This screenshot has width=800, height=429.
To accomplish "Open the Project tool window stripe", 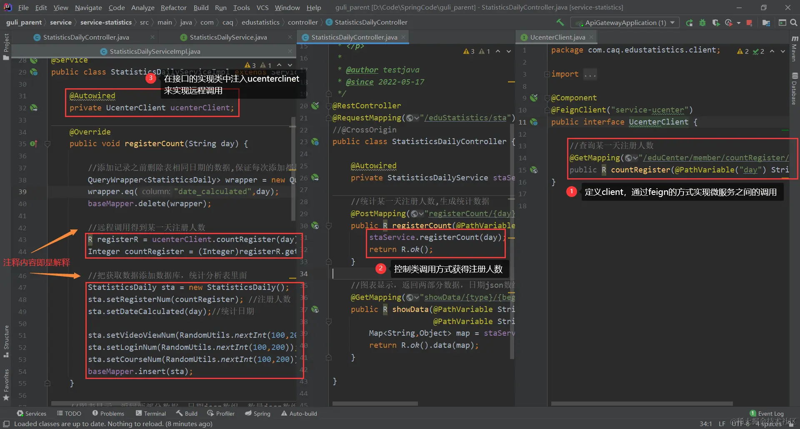I will tap(6, 46).
